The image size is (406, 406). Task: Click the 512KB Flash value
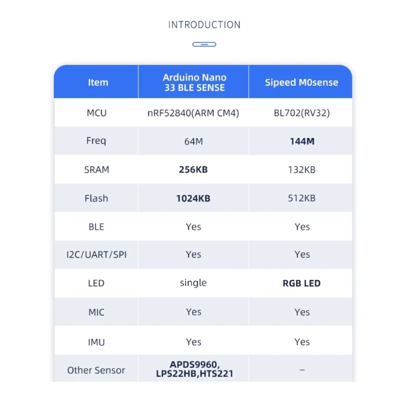302,198
